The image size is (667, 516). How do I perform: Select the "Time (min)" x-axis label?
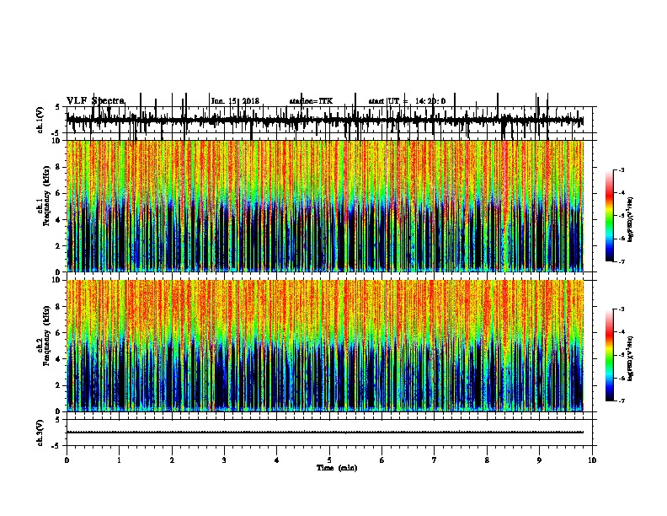point(337,468)
